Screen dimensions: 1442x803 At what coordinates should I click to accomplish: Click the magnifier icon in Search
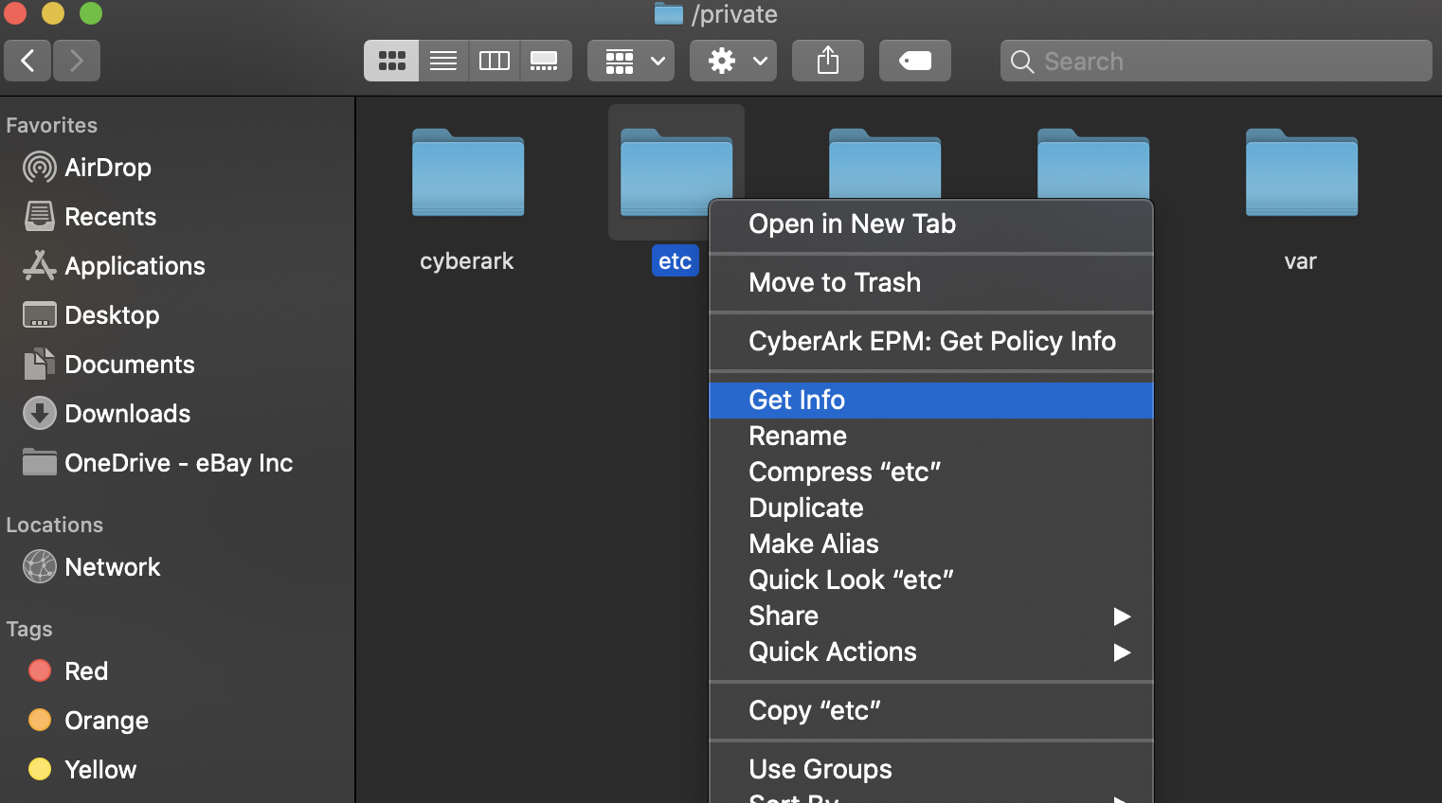click(x=1022, y=62)
